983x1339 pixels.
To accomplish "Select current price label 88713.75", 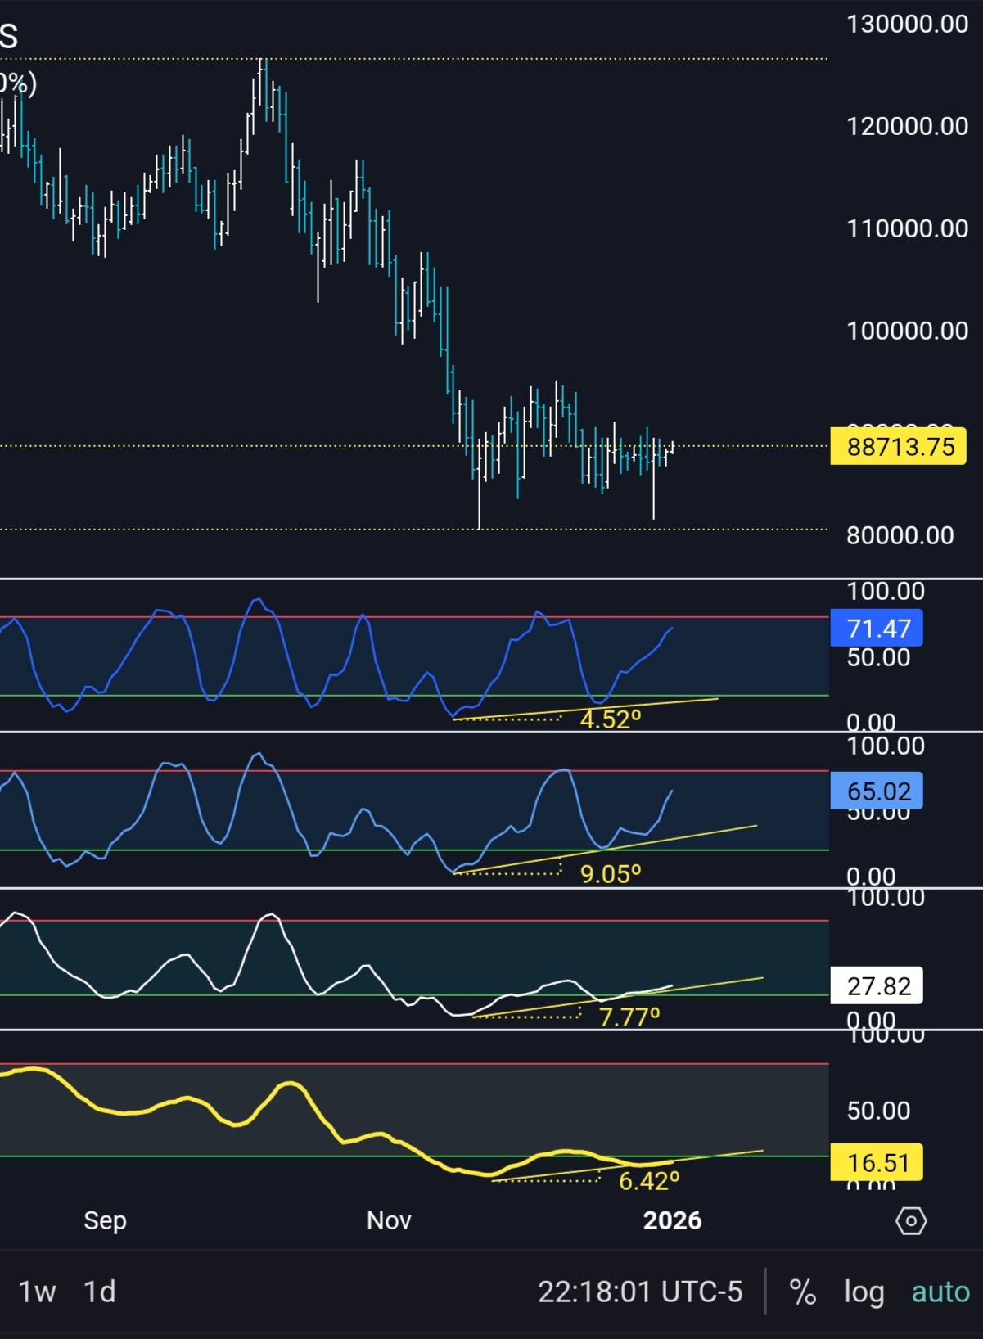I will 898,446.
